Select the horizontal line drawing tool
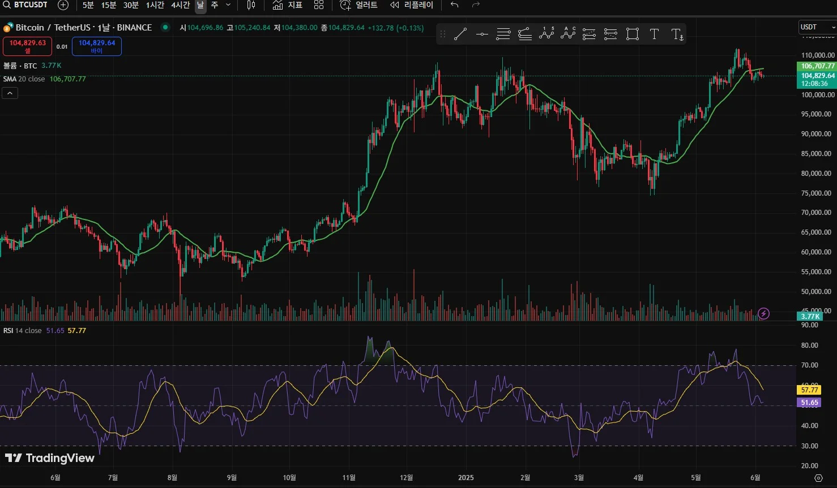This screenshot has height=488, width=837. pyautogui.click(x=481, y=34)
